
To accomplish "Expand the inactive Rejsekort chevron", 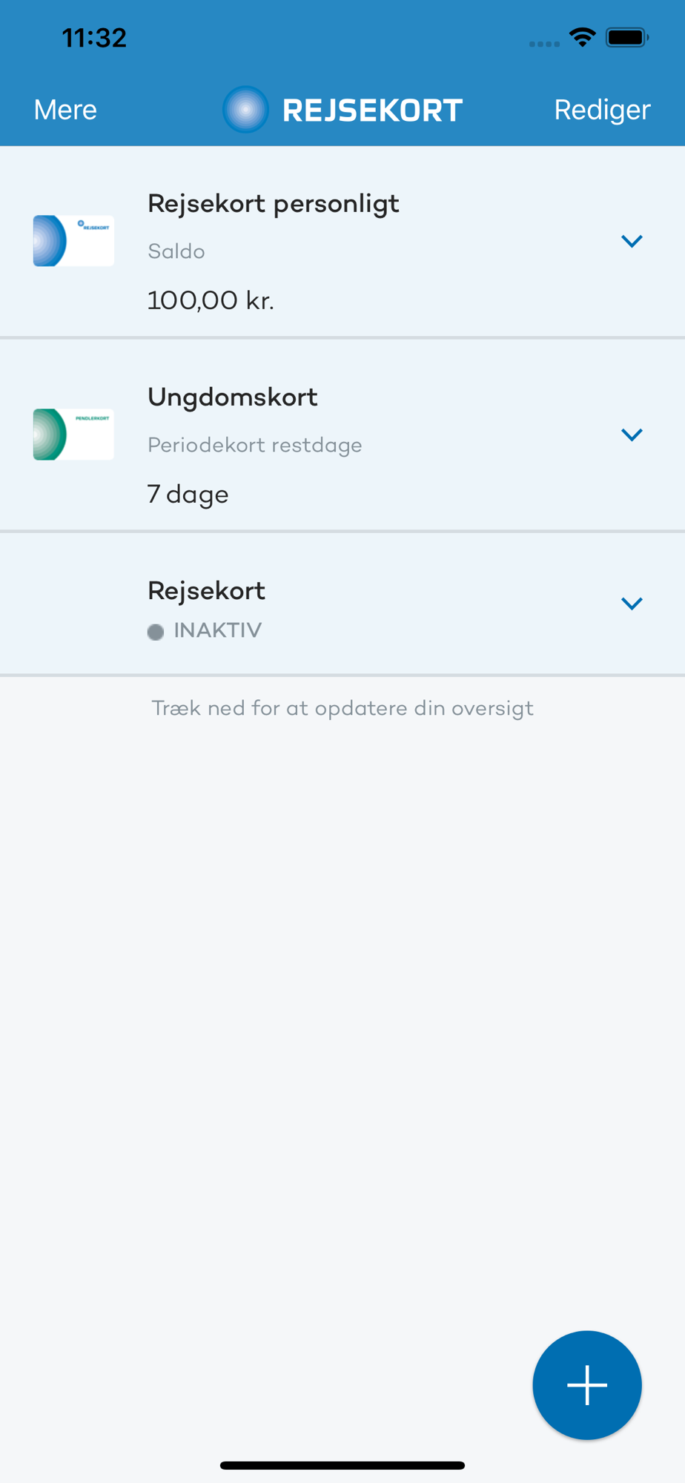I will tap(632, 604).
